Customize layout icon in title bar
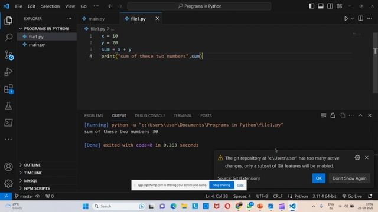Image resolution: width=378 pixels, height=212 pixels. tap(339, 6)
